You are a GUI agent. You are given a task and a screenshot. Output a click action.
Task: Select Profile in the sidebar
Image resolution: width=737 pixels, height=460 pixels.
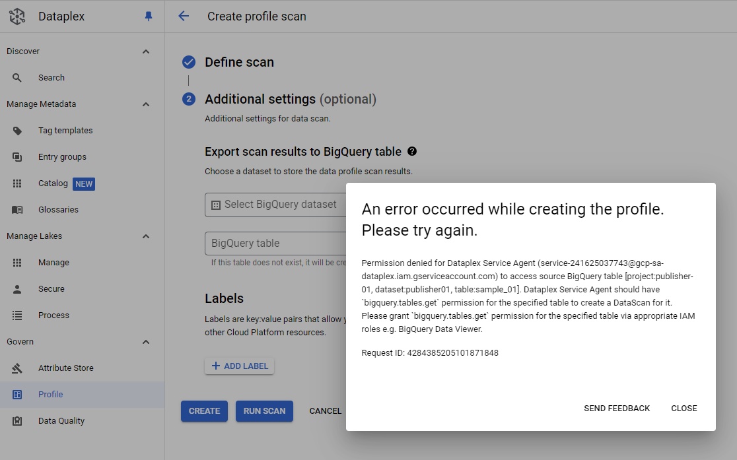click(x=83, y=395)
